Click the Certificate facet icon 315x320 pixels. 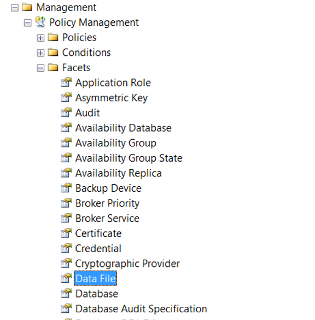coord(66,233)
